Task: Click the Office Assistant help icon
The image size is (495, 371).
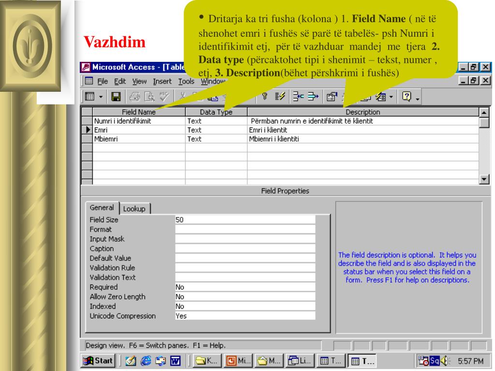Action: tap(407, 97)
